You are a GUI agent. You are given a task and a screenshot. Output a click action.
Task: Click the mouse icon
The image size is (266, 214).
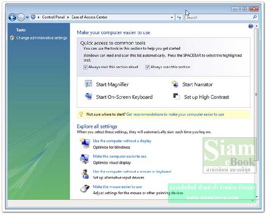click(x=85, y=188)
